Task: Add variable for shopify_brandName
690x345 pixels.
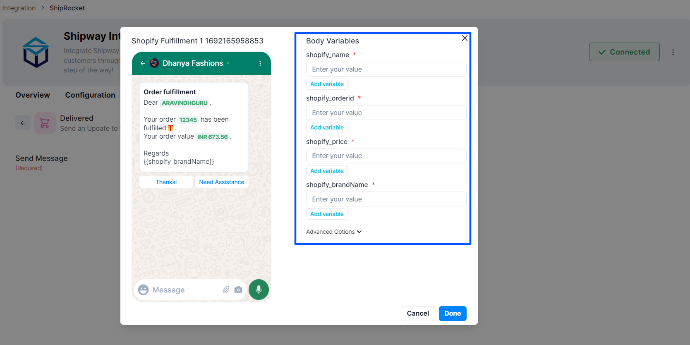Action: [x=327, y=214]
